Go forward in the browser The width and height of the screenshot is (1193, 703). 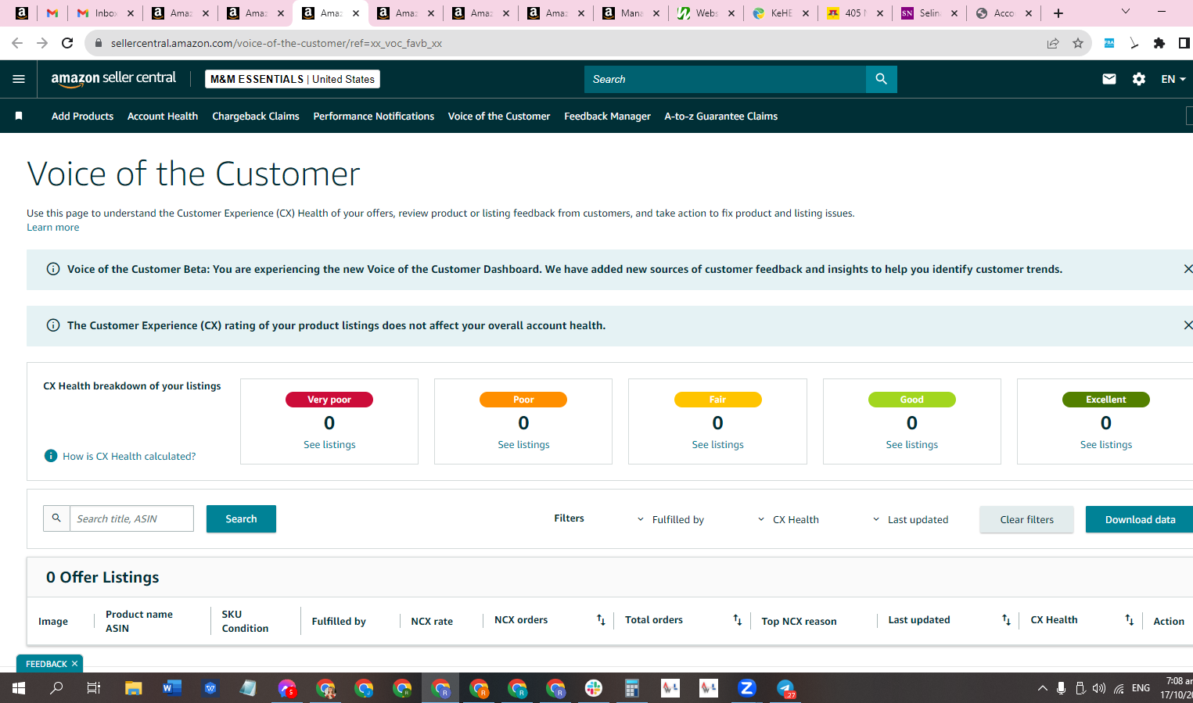[42, 43]
